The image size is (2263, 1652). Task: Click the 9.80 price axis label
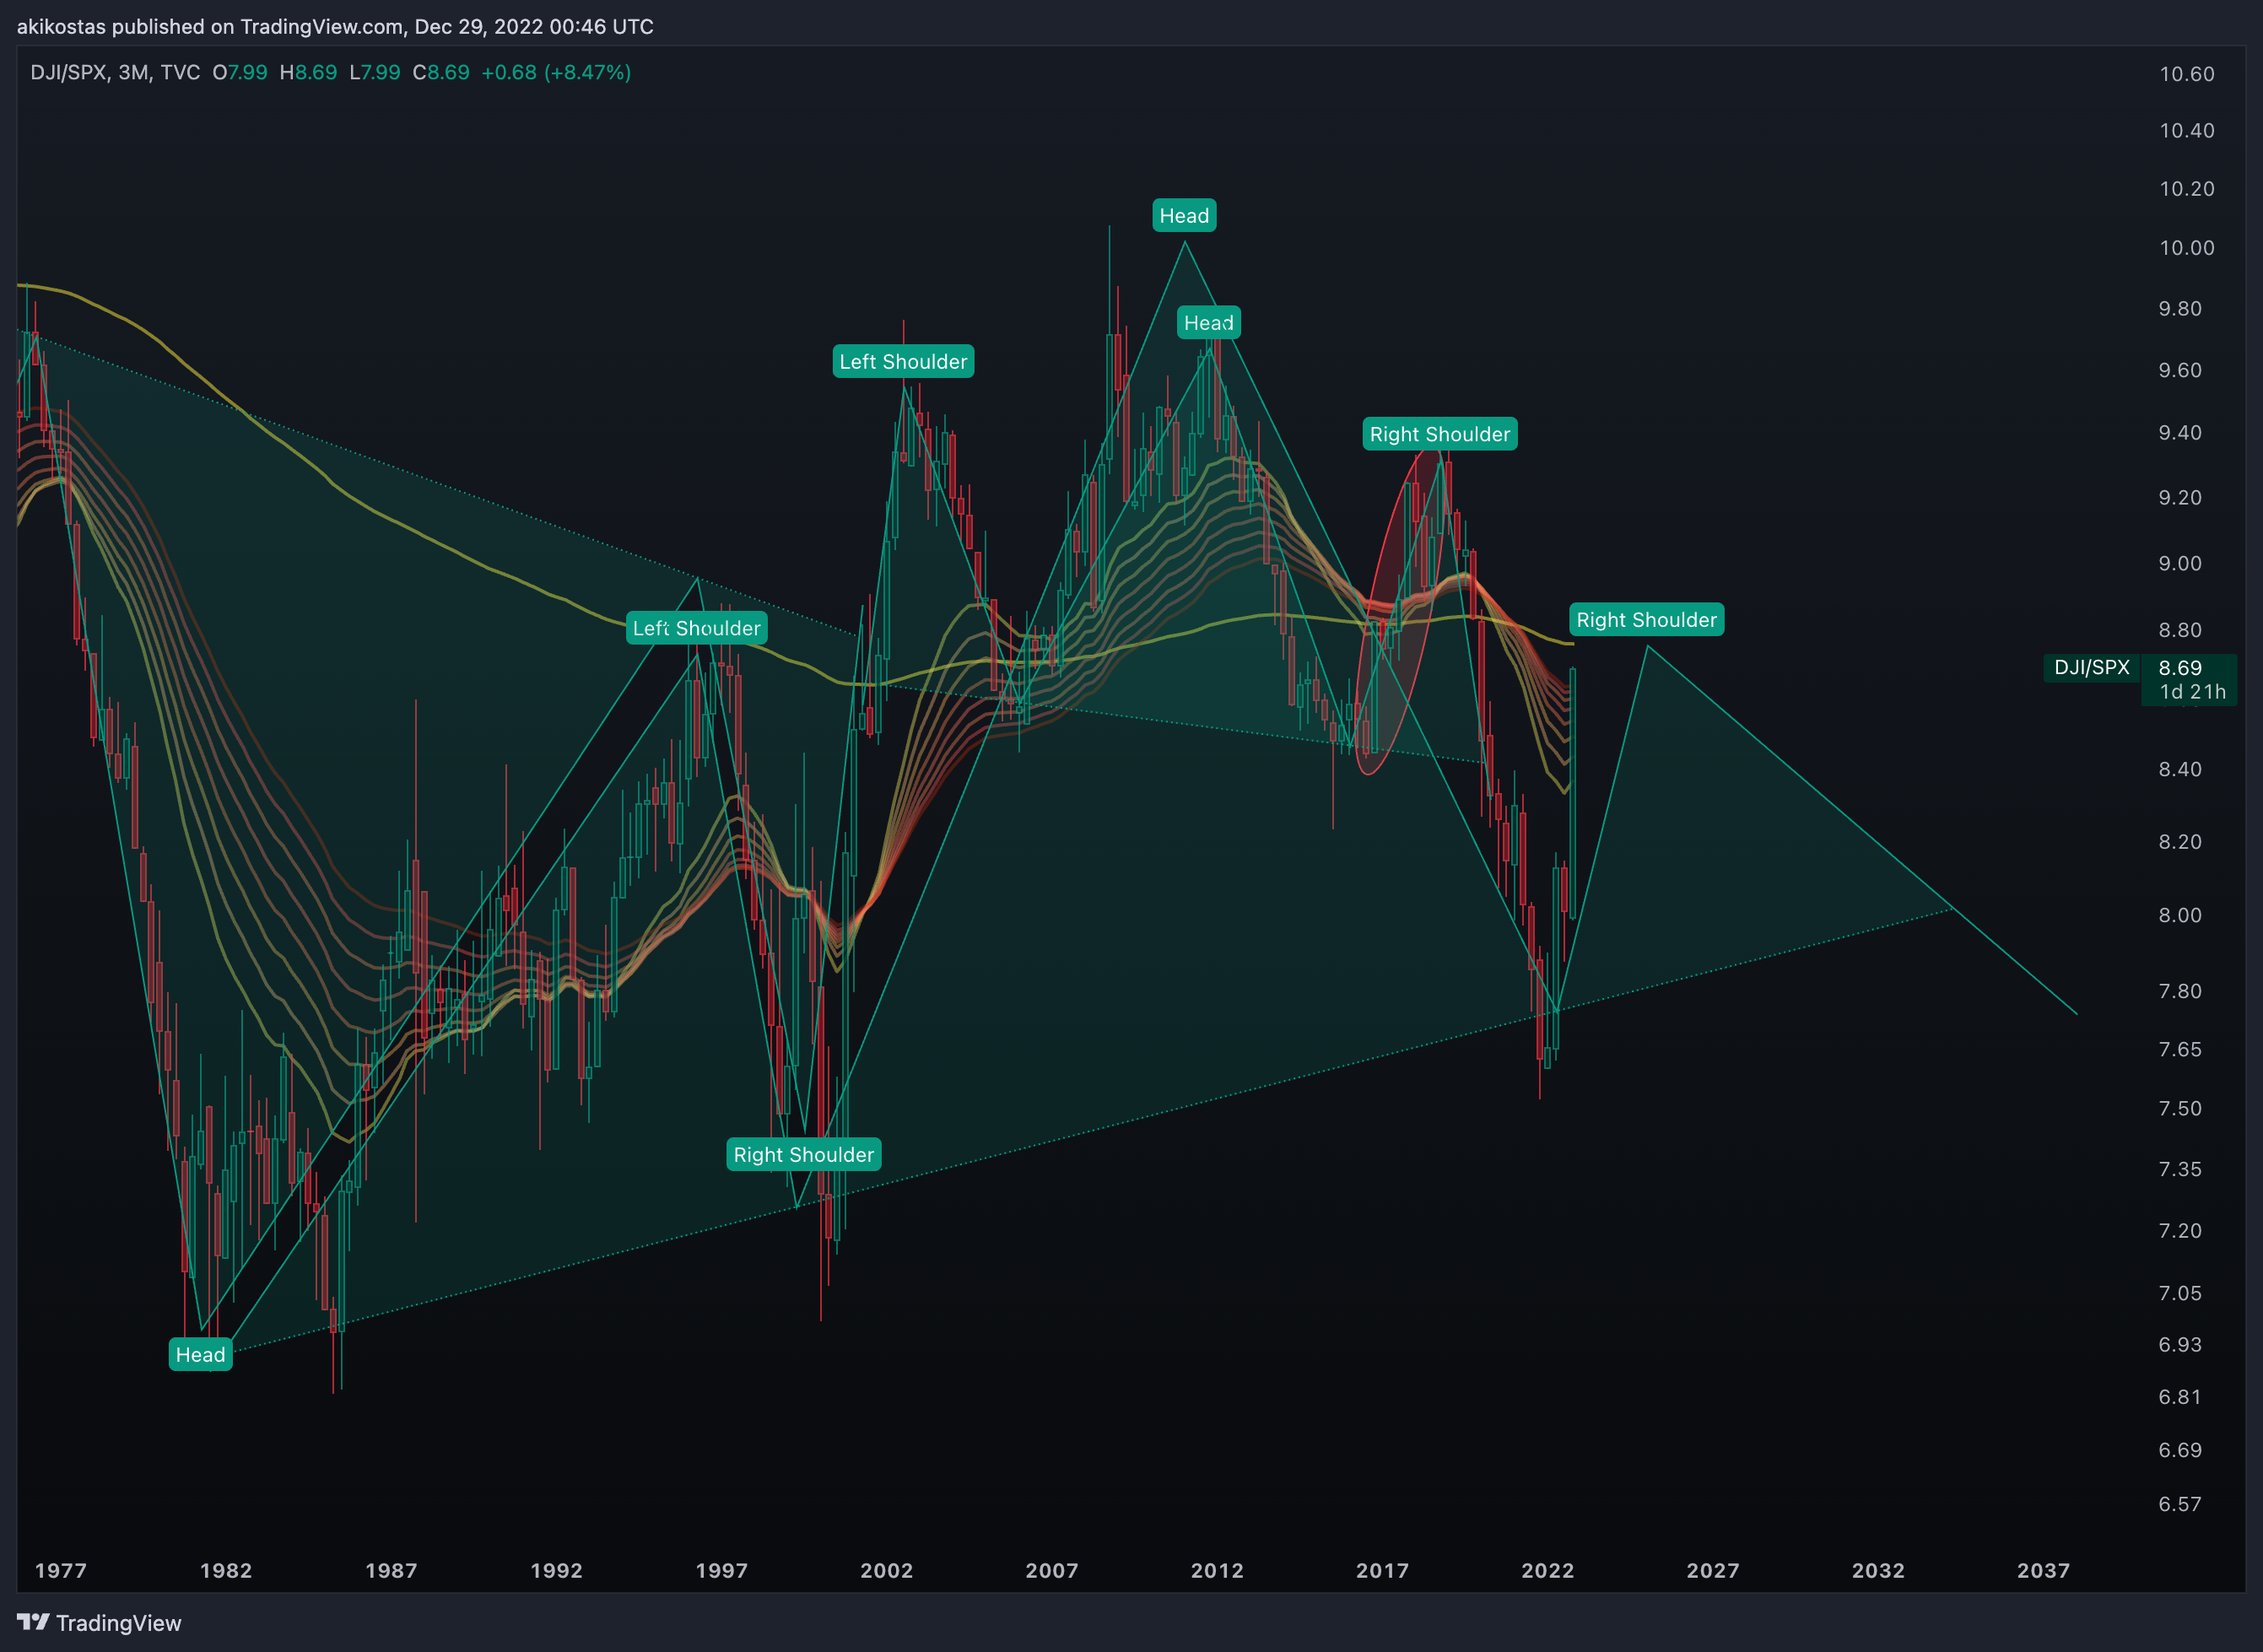pyautogui.click(x=2180, y=309)
